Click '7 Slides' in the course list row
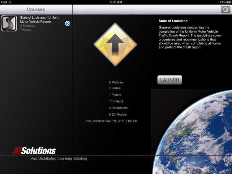 (26, 30)
